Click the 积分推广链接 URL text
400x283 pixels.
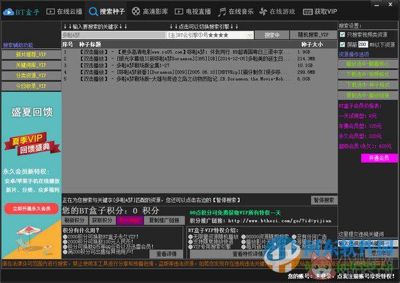[280, 221]
